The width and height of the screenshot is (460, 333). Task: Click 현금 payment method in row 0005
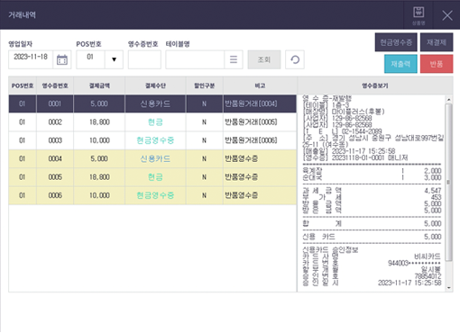155,177
